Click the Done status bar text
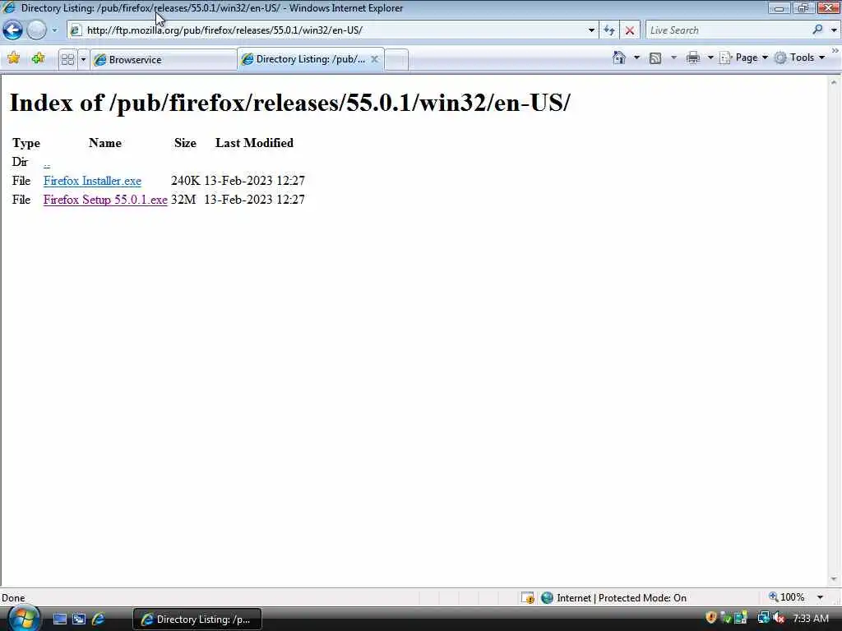 pos(13,598)
